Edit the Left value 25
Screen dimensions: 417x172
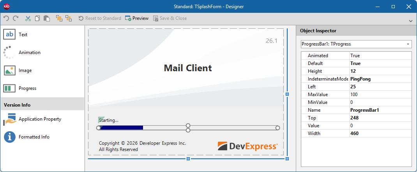click(x=380, y=87)
